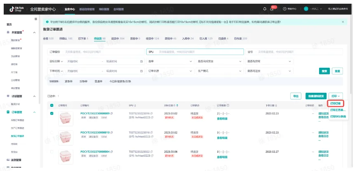
Task: Open 业务中心 in top navigation
Action: [x=70, y=9]
